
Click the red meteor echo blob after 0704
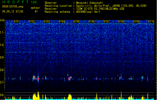[70, 78]
